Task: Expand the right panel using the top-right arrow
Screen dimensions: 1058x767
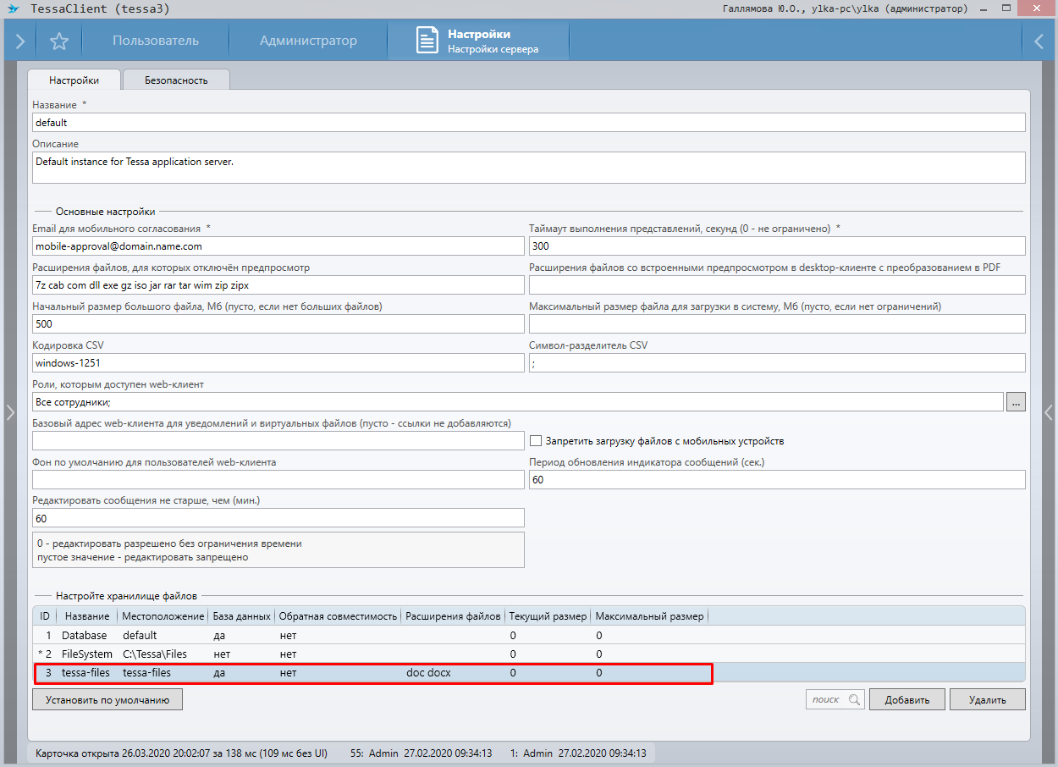Action: 1039,41
